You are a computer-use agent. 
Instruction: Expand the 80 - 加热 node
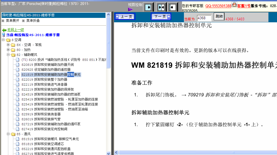pos(8,50)
